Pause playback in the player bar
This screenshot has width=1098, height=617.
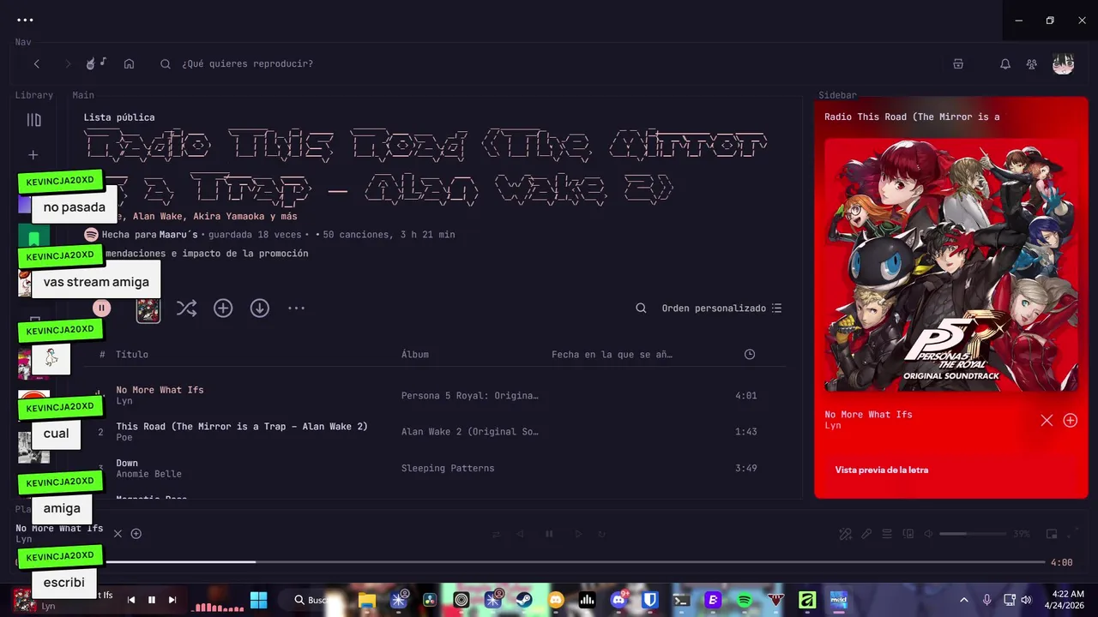point(549,534)
